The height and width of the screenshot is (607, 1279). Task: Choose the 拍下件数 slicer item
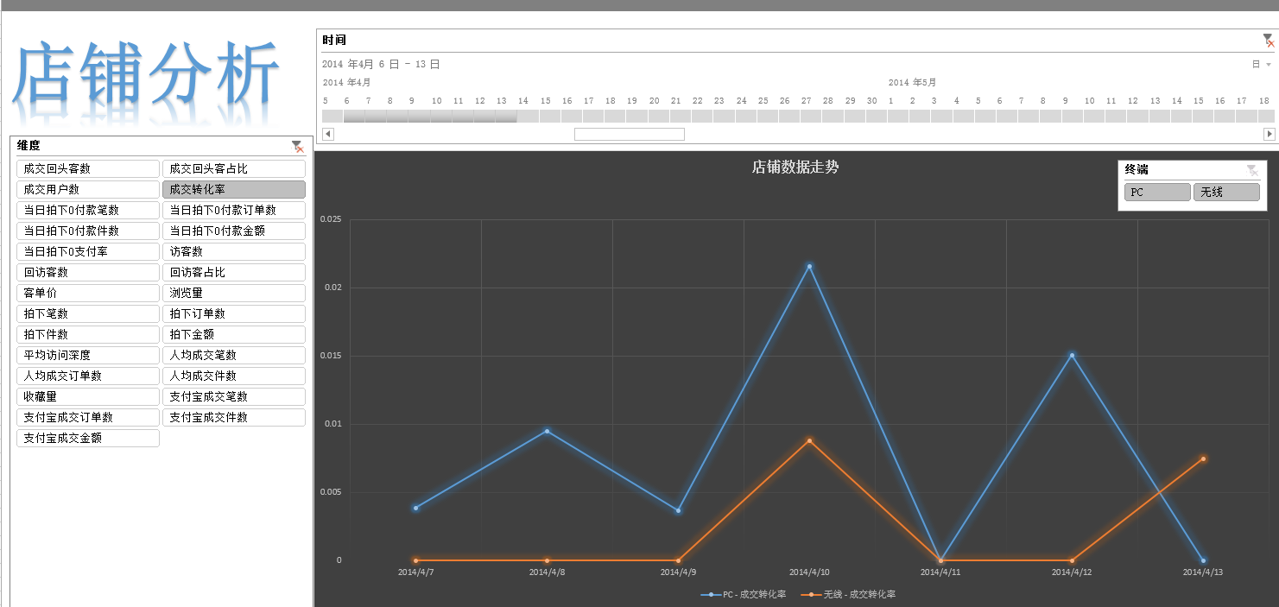88,335
